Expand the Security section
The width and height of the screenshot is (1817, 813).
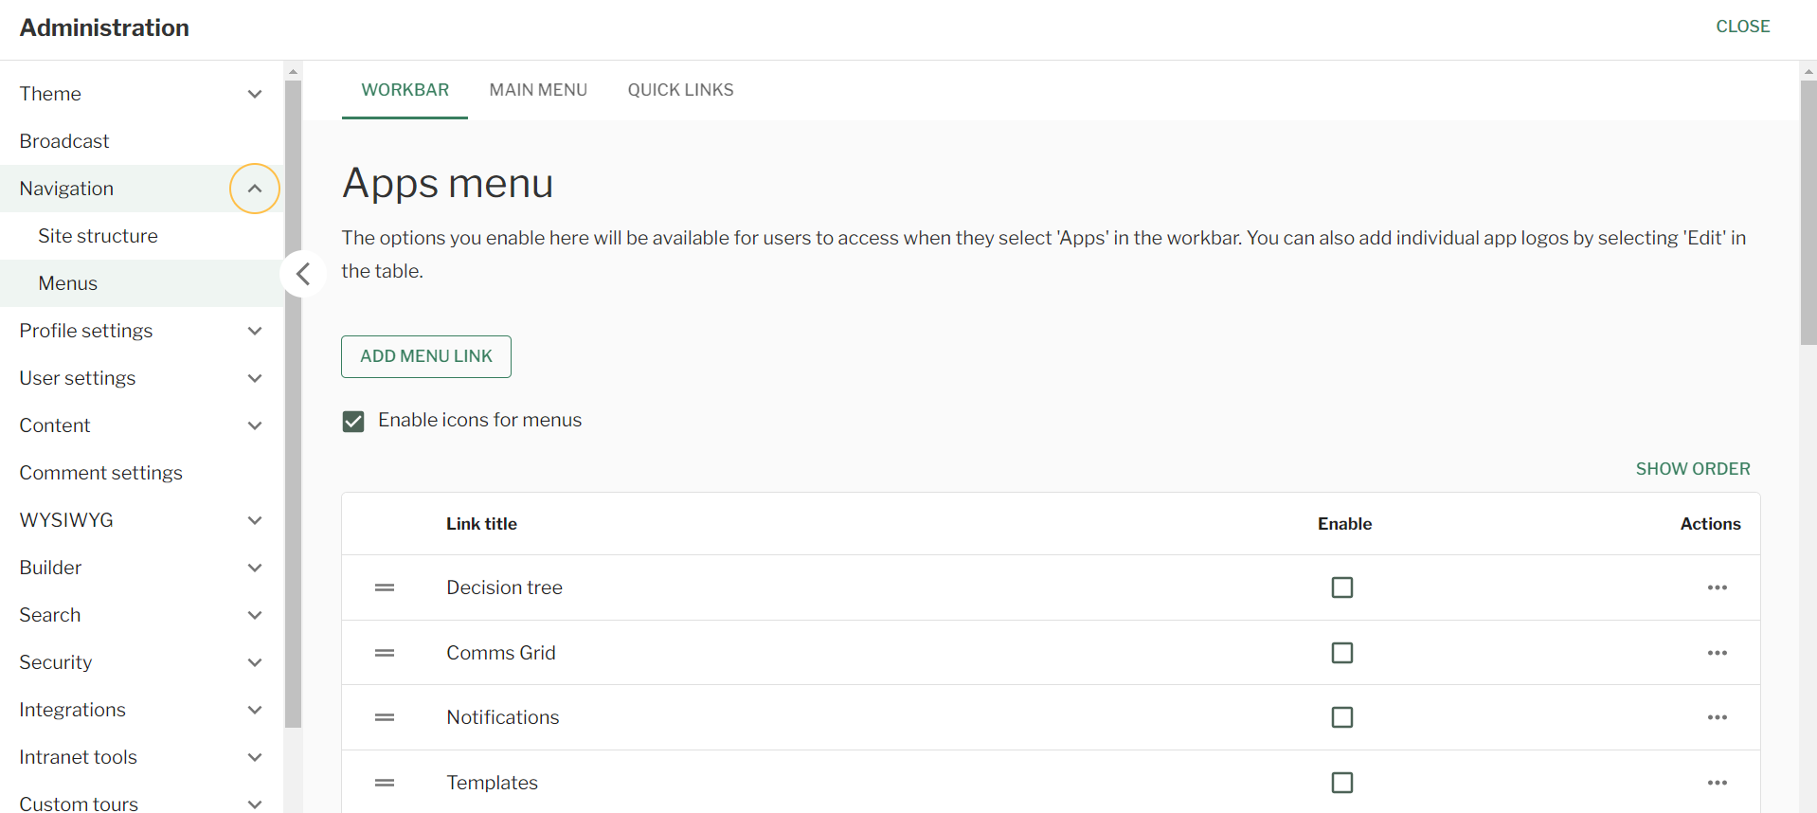[x=254, y=662]
